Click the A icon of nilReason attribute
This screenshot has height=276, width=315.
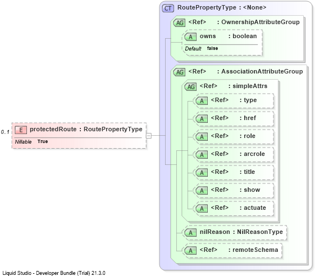(190, 233)
